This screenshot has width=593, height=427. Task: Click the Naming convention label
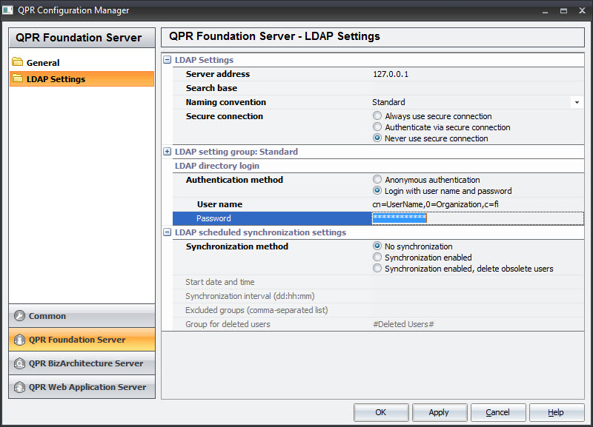coord(226,102)
